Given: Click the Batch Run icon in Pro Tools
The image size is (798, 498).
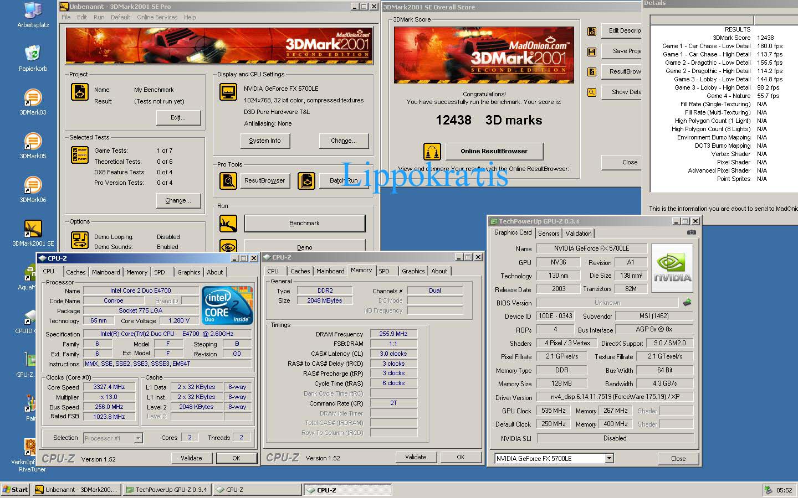Looking at the screenshot, I should point(306,180).
